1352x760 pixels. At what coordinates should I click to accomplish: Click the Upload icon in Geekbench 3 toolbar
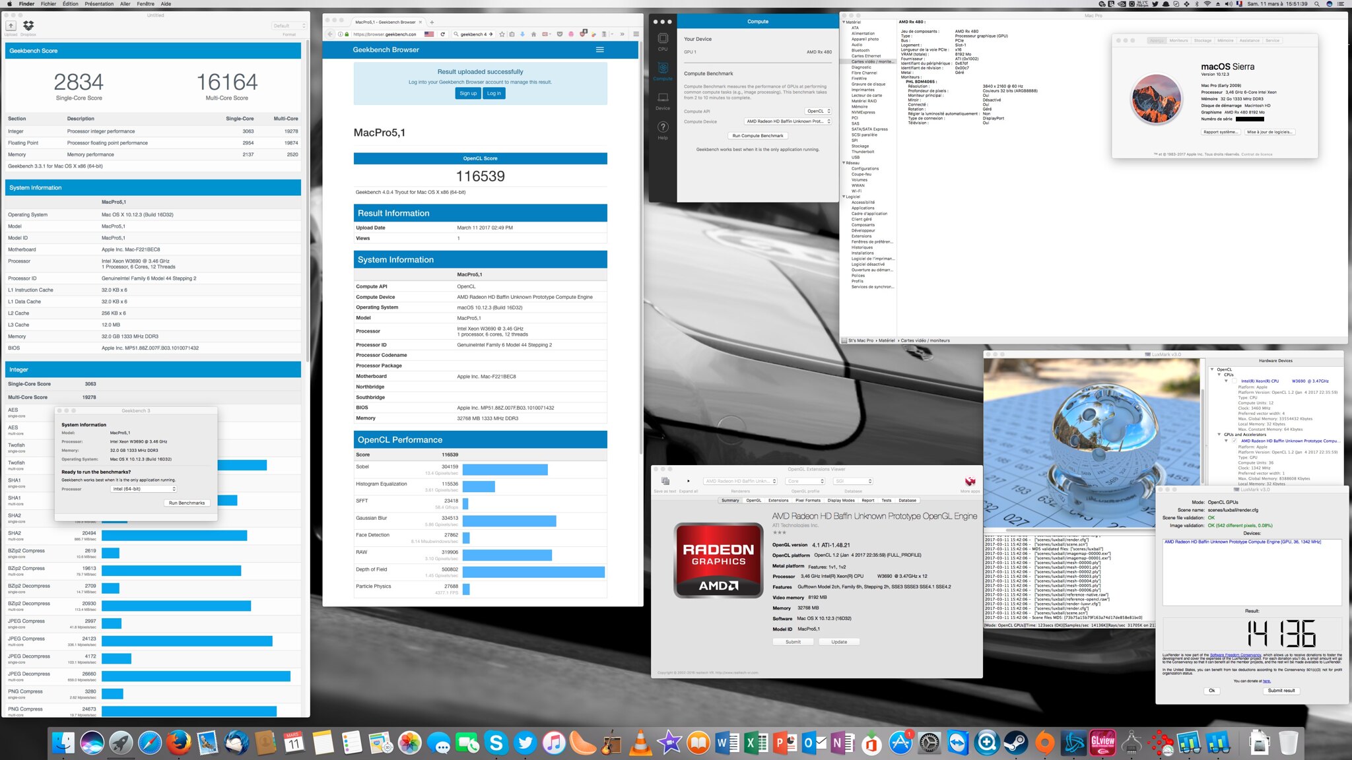coord(11,26)
